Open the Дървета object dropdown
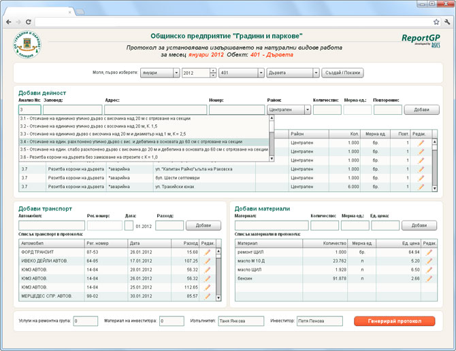The image size is (456, 351). pyautogui.click(x=293, y=73)
